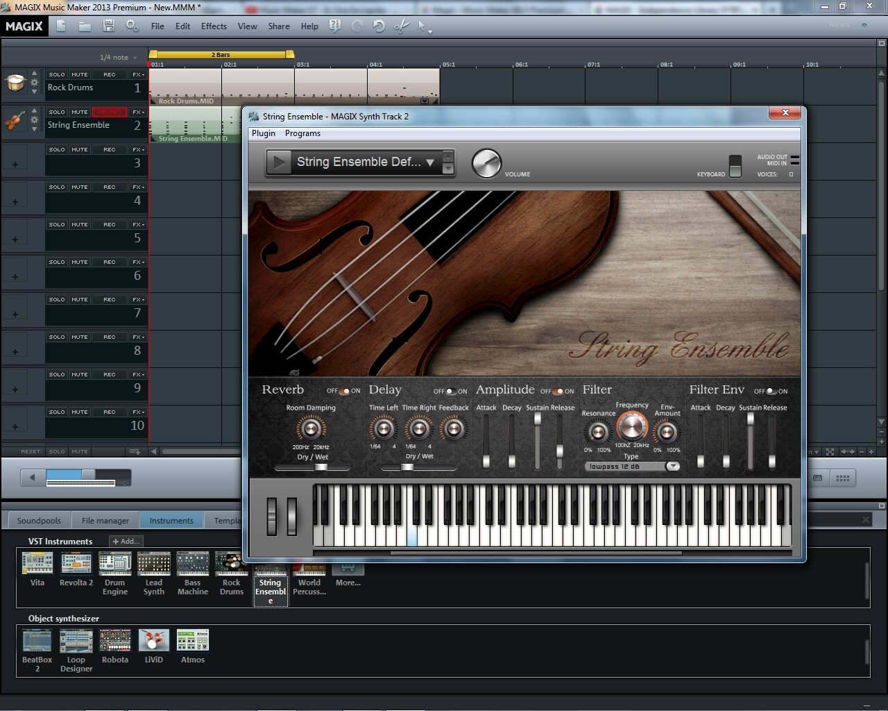Image resolution: width=888 pixels, height=711 pixels.
Task: Toggle the Delay OFF/ON switch
Action: coord(451,391)
